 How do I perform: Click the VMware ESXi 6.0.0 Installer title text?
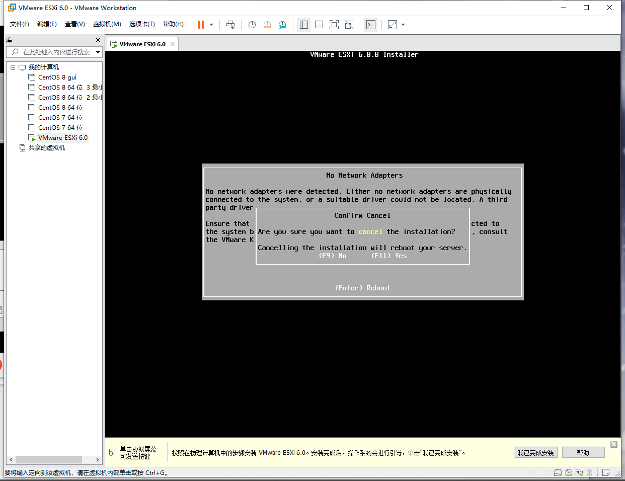pos(364,54)
